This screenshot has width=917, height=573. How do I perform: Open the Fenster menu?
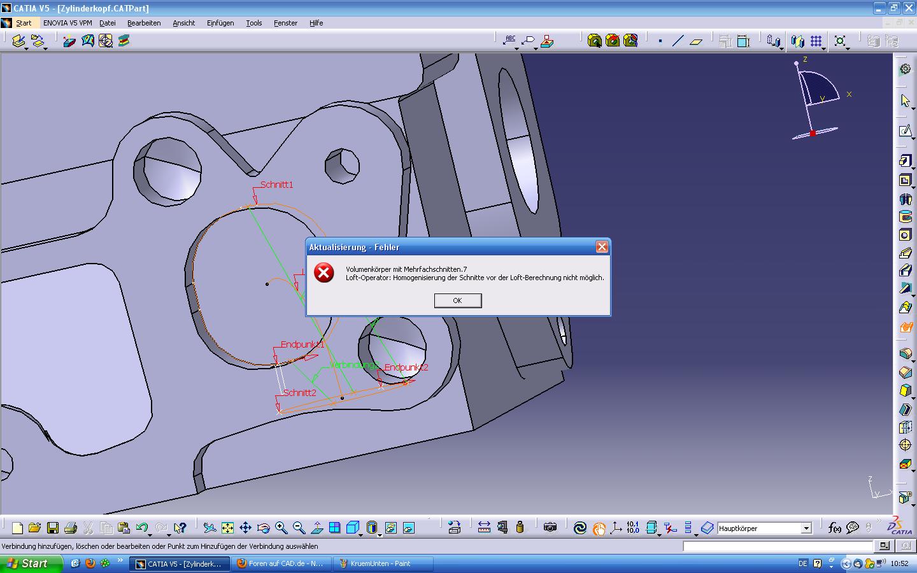pos(285,23)
